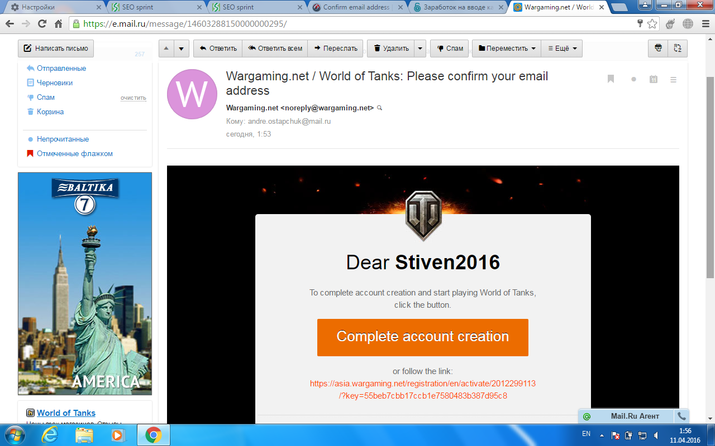Click volume speaker tray icon
This screenshot has height=446, width=715.
[656, 435]
